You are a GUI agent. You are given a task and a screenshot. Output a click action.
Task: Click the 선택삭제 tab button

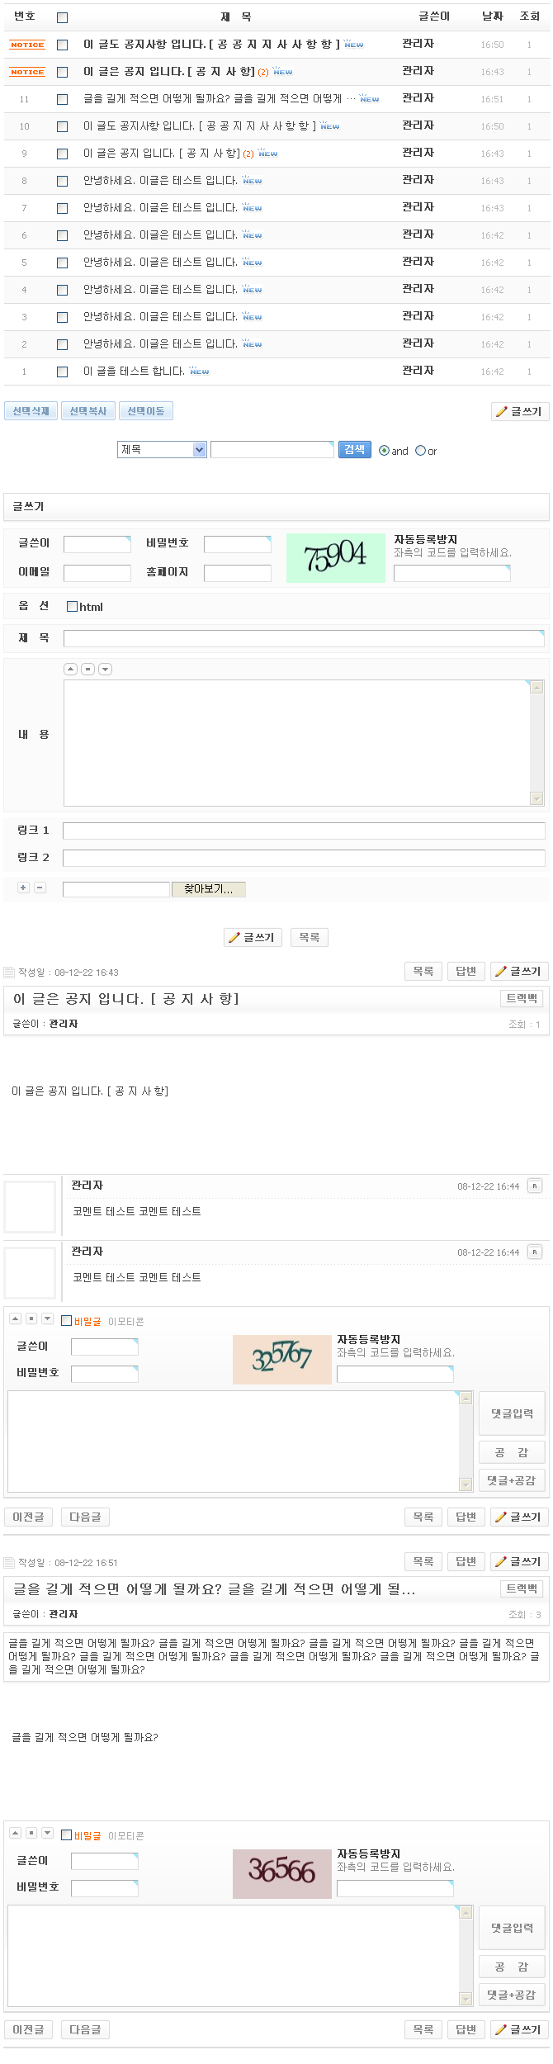(x=31, y=411)
